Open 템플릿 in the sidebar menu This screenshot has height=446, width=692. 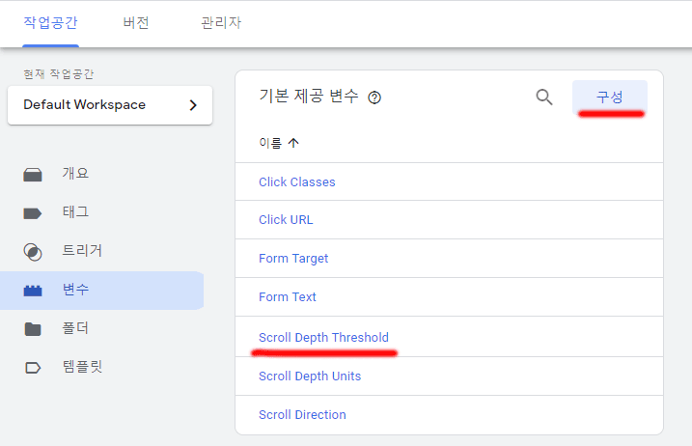[x=101, y=367]
